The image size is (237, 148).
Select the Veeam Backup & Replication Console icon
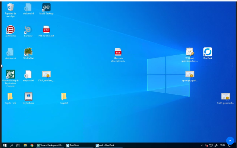(x=10, y=74)
